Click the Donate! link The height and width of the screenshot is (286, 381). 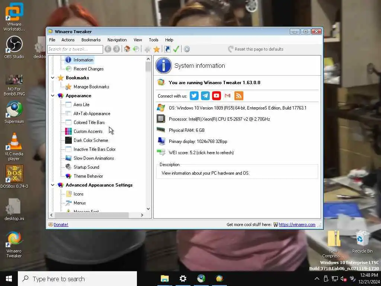(x=61, y=225)
